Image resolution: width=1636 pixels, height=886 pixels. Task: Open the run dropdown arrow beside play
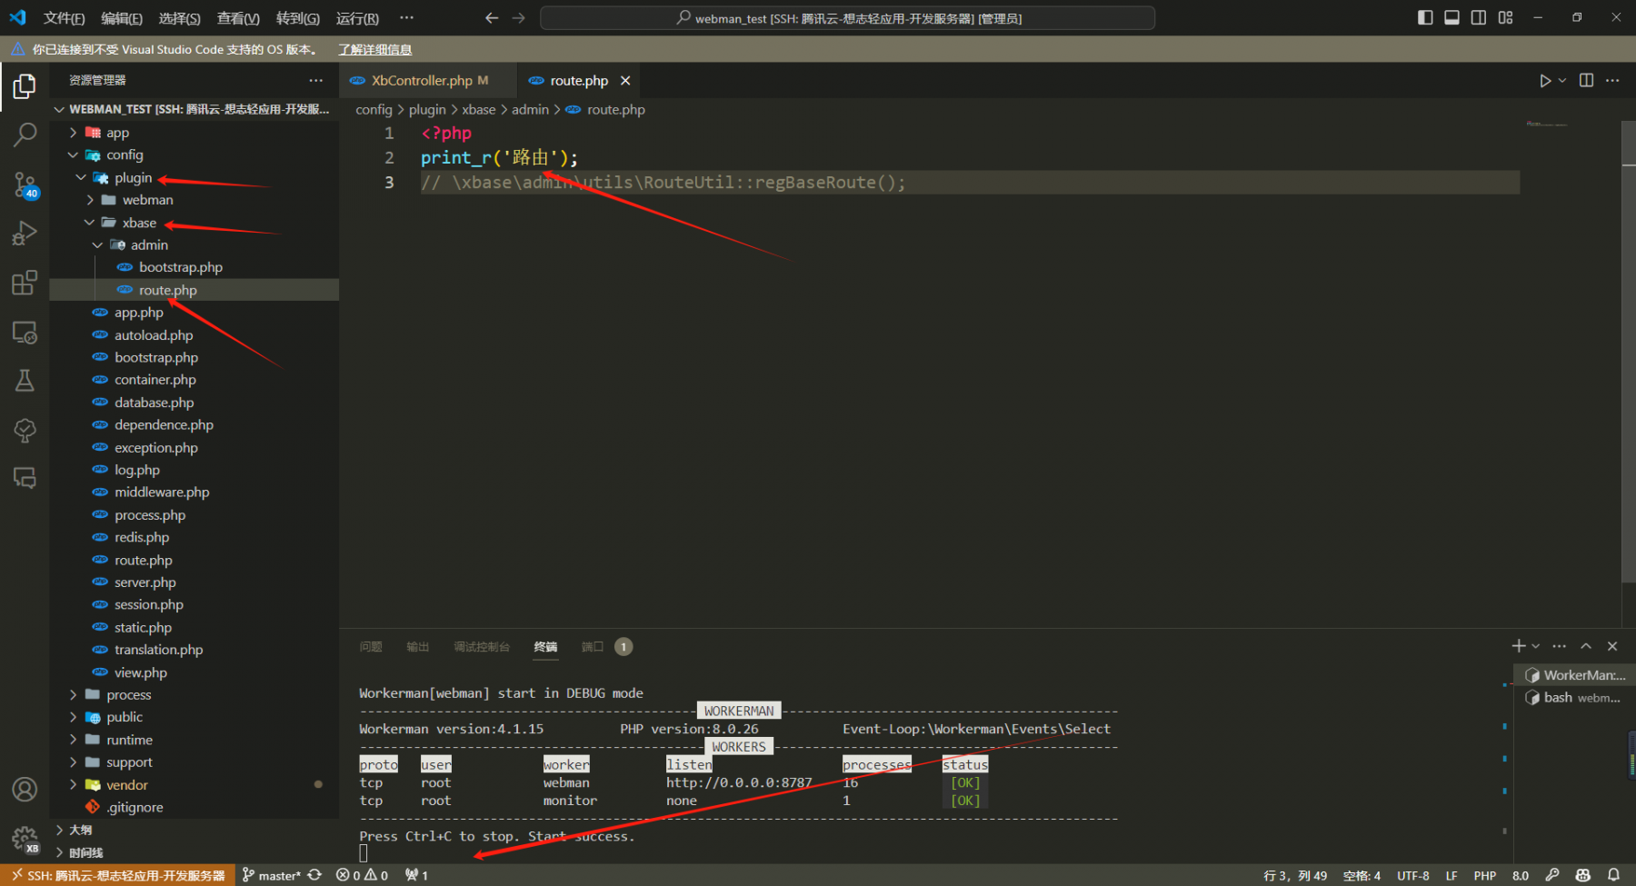1562,81
